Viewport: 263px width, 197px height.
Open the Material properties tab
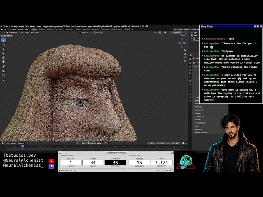[190, 101]
